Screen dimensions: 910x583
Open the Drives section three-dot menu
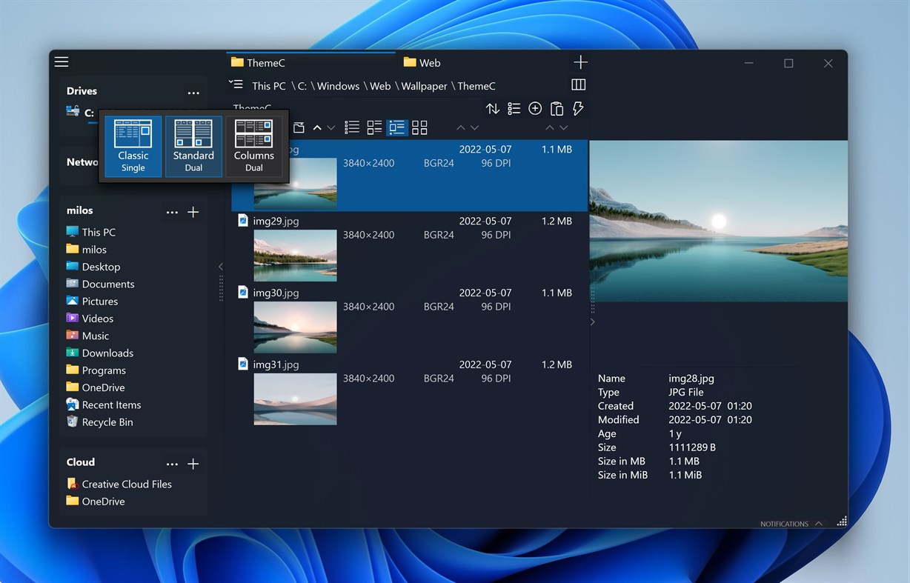coord(193,93)
